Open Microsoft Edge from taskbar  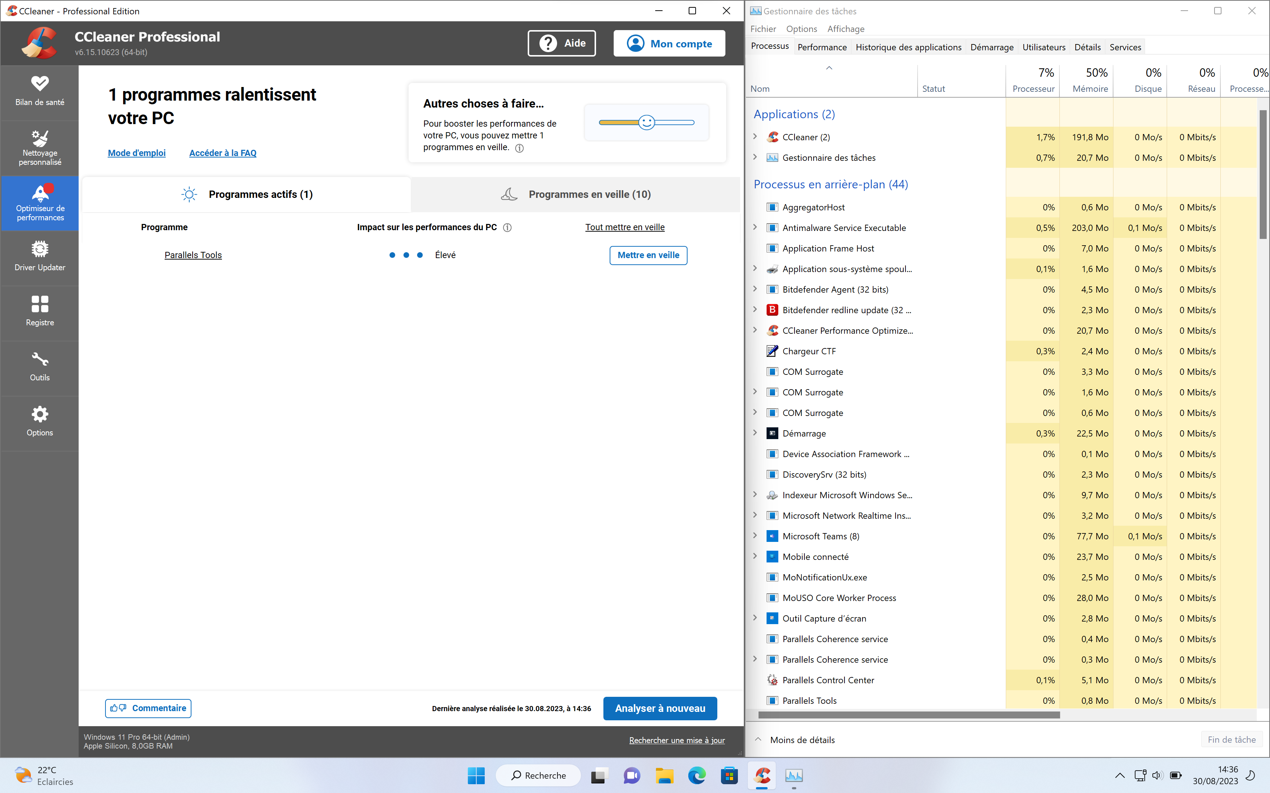click(x=697, y=775)
